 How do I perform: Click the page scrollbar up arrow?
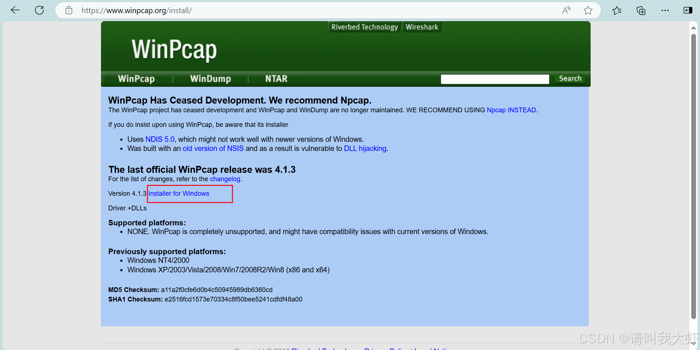[x=693, y=28]
